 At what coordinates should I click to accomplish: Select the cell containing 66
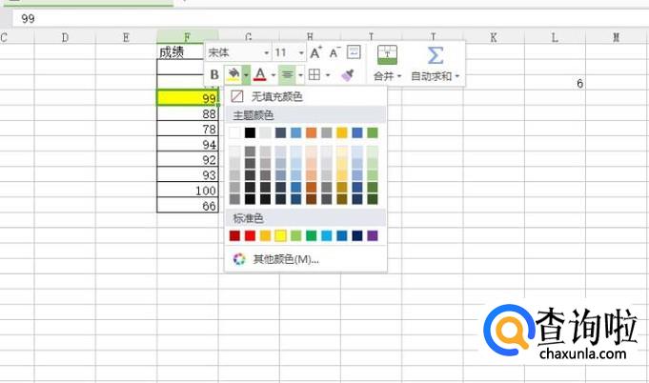(188, 205)
